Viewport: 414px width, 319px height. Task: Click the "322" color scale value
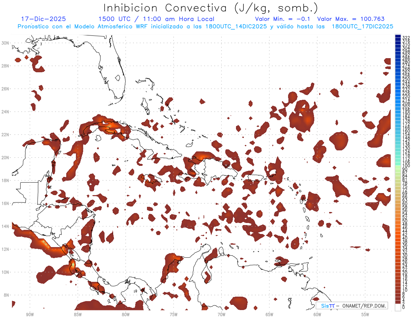pos(406,37)
